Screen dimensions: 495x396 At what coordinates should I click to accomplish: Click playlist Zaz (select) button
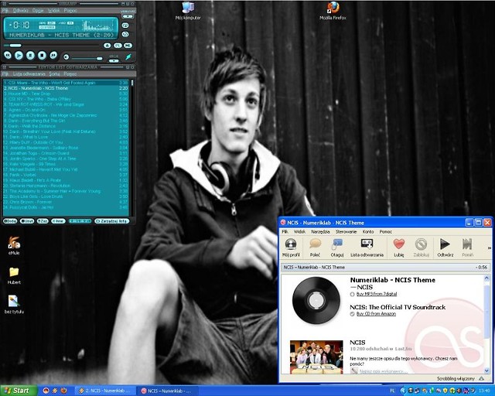coord(43,221)
